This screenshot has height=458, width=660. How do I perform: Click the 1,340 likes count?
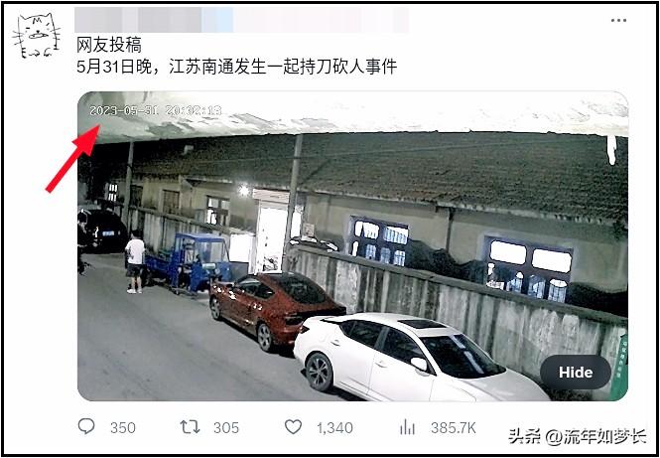click(334, 428)
